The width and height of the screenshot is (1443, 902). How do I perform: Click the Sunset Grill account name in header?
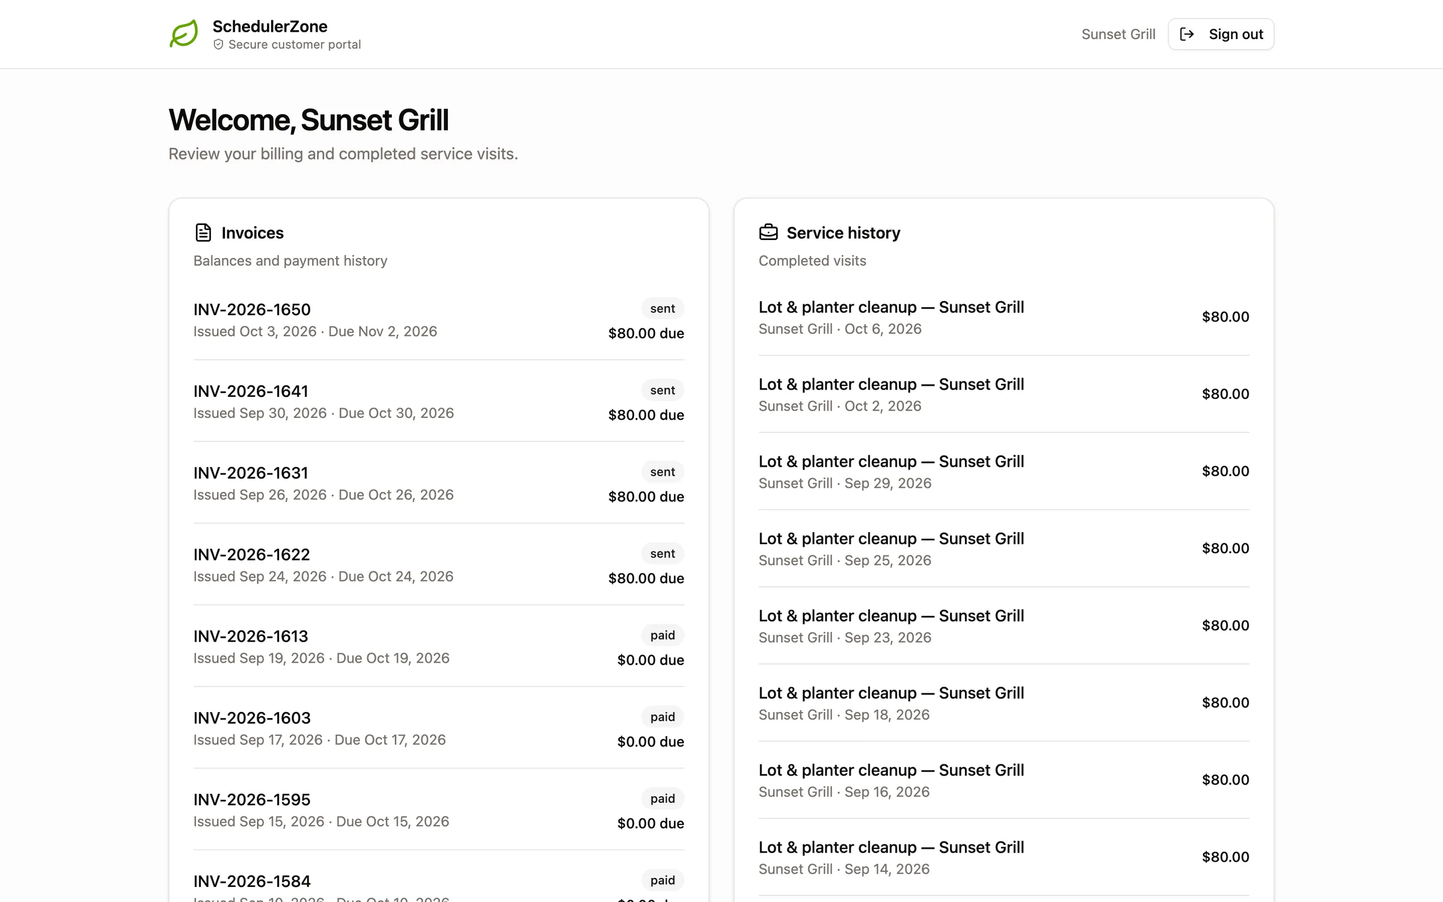pos(1118,34)
